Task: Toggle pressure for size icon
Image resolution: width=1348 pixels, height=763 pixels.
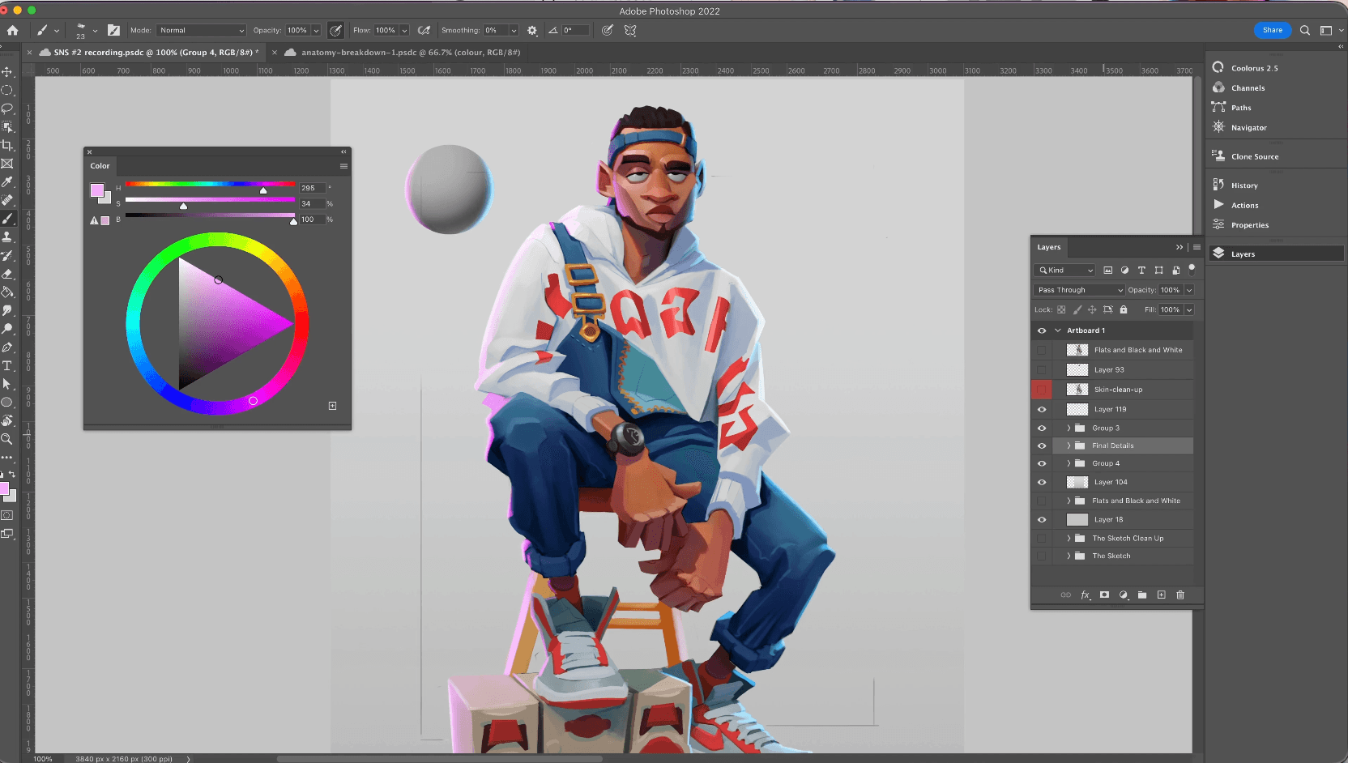Action: [x=608, y=30]
